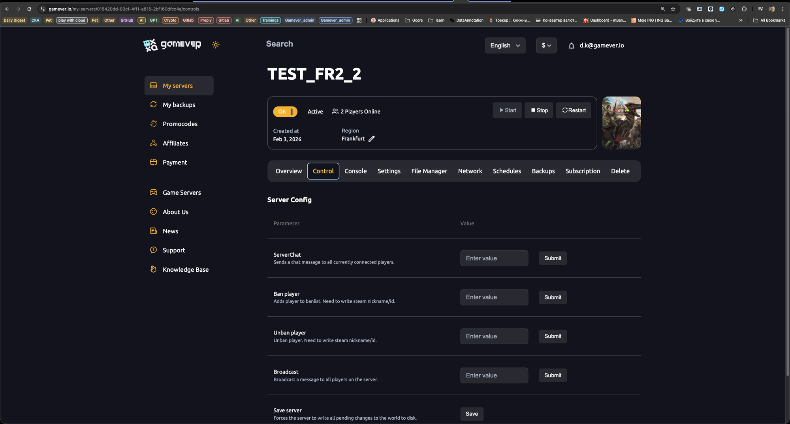Submit the Broadcast message
This screenshot has height=424, width=790.
[x=553, y=375]
